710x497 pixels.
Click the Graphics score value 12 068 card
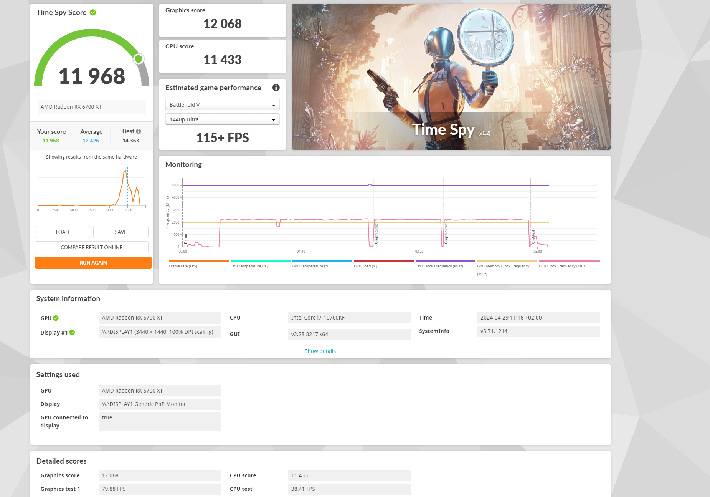(x=223, y=20)
